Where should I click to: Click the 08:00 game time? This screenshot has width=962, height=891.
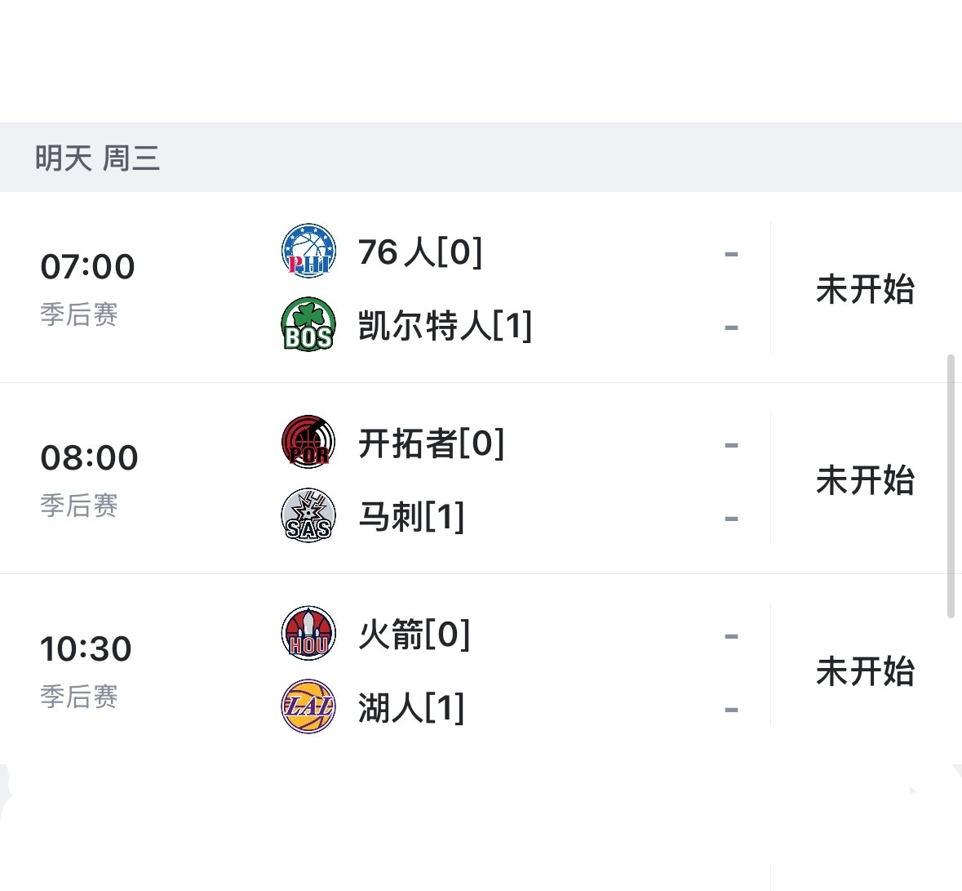point(89,457)
